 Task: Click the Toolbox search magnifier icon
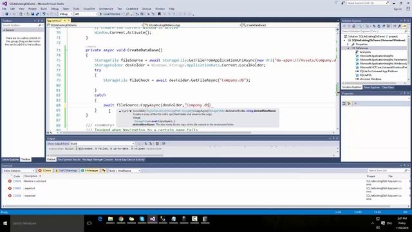(40, 25)
